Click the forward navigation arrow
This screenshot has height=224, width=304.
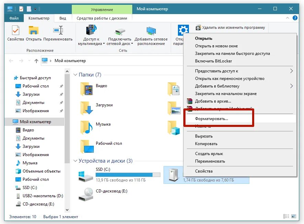click(21, 61)
